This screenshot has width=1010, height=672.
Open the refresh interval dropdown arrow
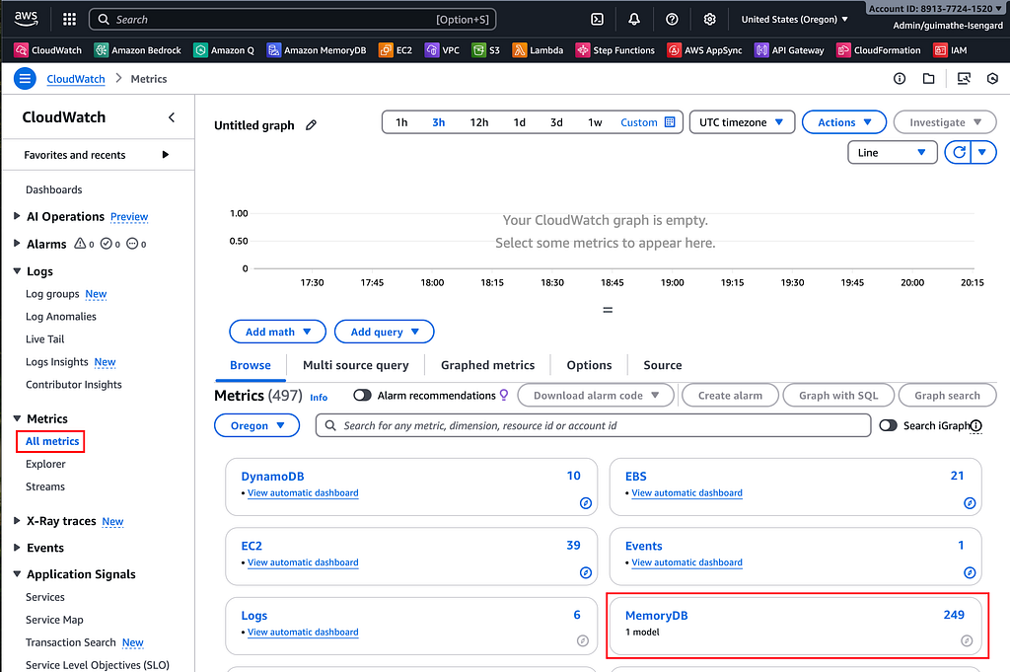pos(983,152)
